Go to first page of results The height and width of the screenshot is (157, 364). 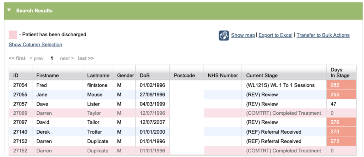coord(17,58)
